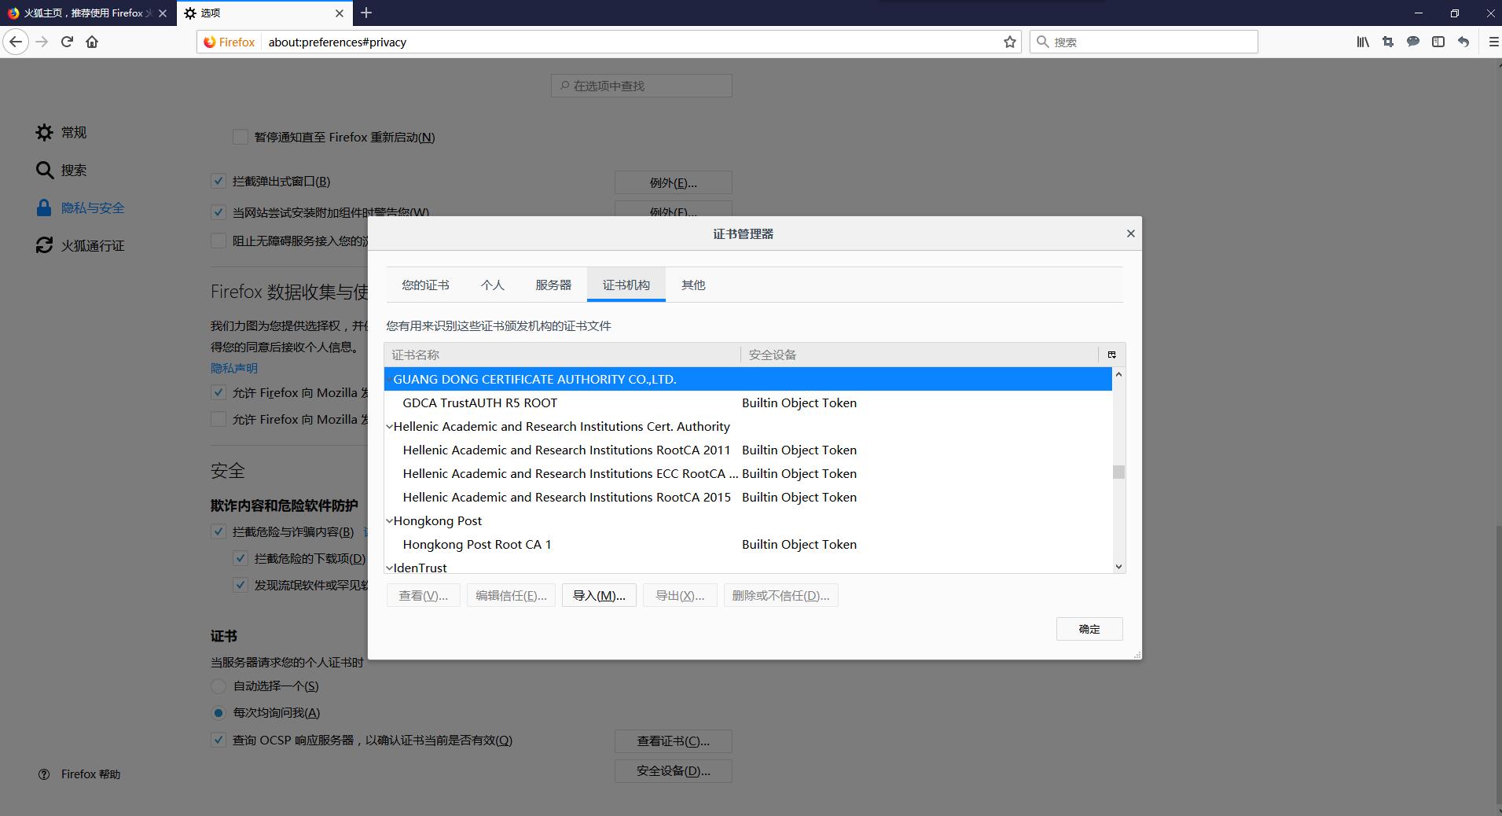Focus the 搜索 toolbar search box
Screen dimensions: 1502x816
pos(1144,42)
